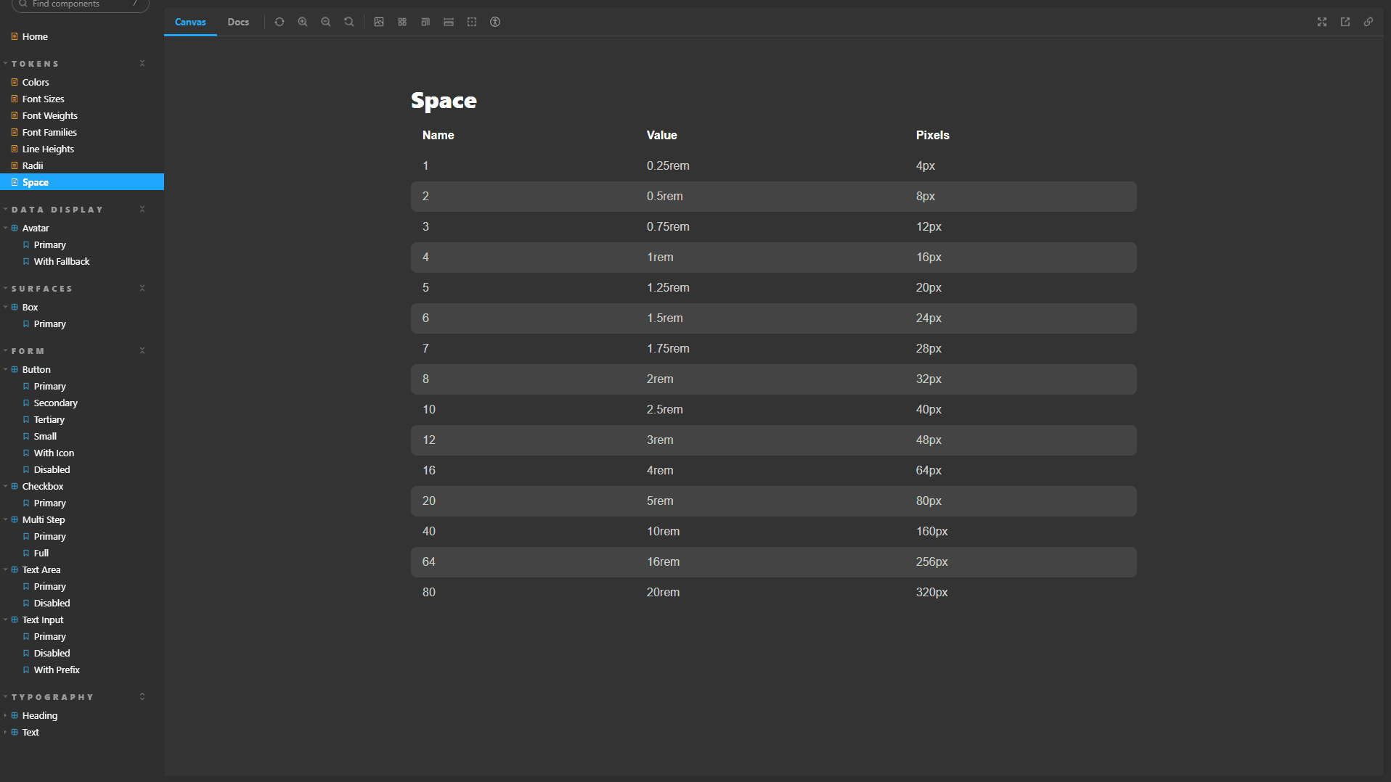Screen dimensions: 1391x782
Task: Reset the canvas zoom level
Action: click(349, 22)
